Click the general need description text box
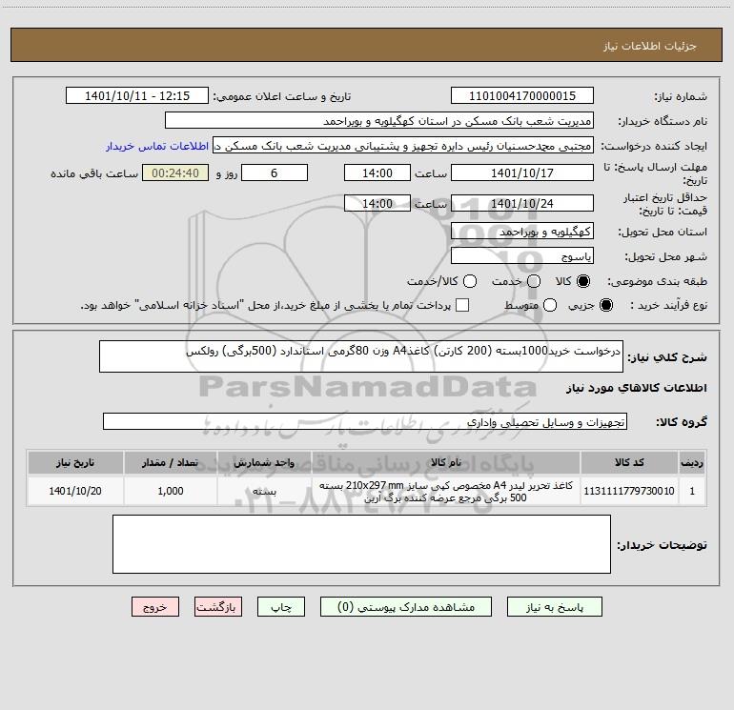 pyautogui.click(x=361, y=356)
